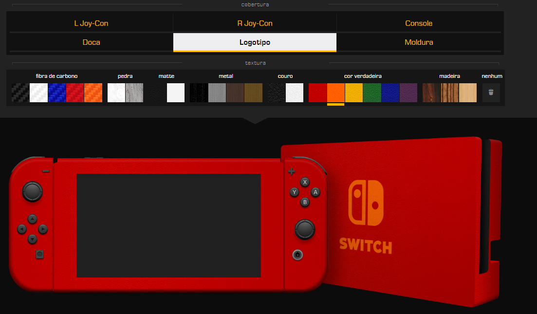Pick the black couro leather swatch
This screenshot has width=537, height=314.
click(277, 93)
